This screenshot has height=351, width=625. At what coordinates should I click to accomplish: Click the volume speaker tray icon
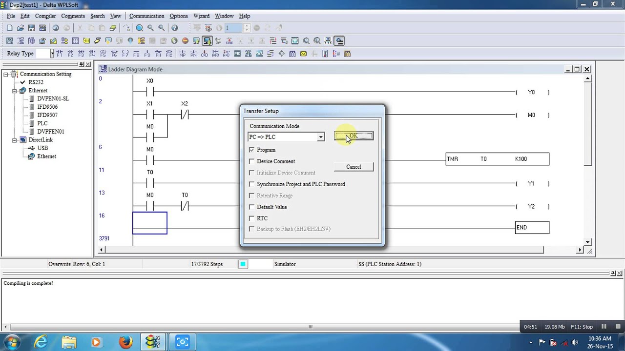click(x=575, y=342)
